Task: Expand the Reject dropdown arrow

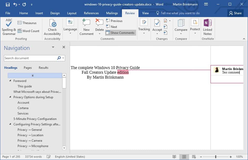Action: pos(170,21)
